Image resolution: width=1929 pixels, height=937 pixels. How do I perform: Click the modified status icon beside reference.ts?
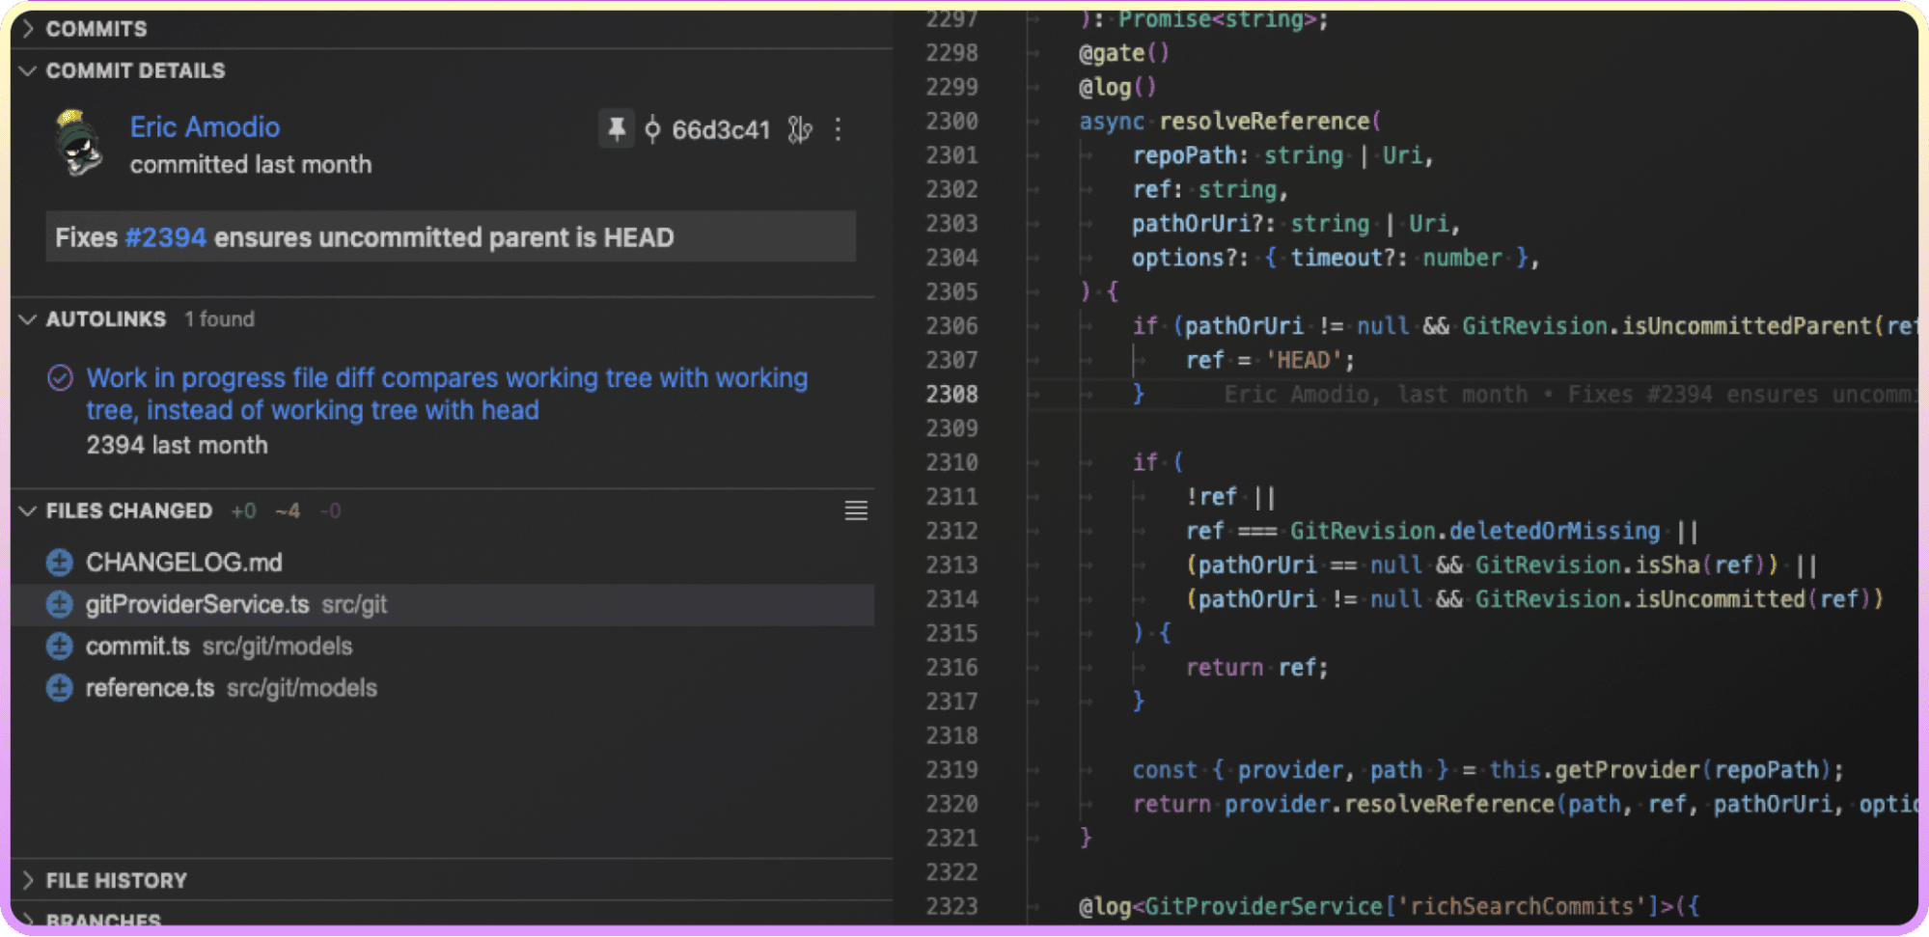coord(59,688)
